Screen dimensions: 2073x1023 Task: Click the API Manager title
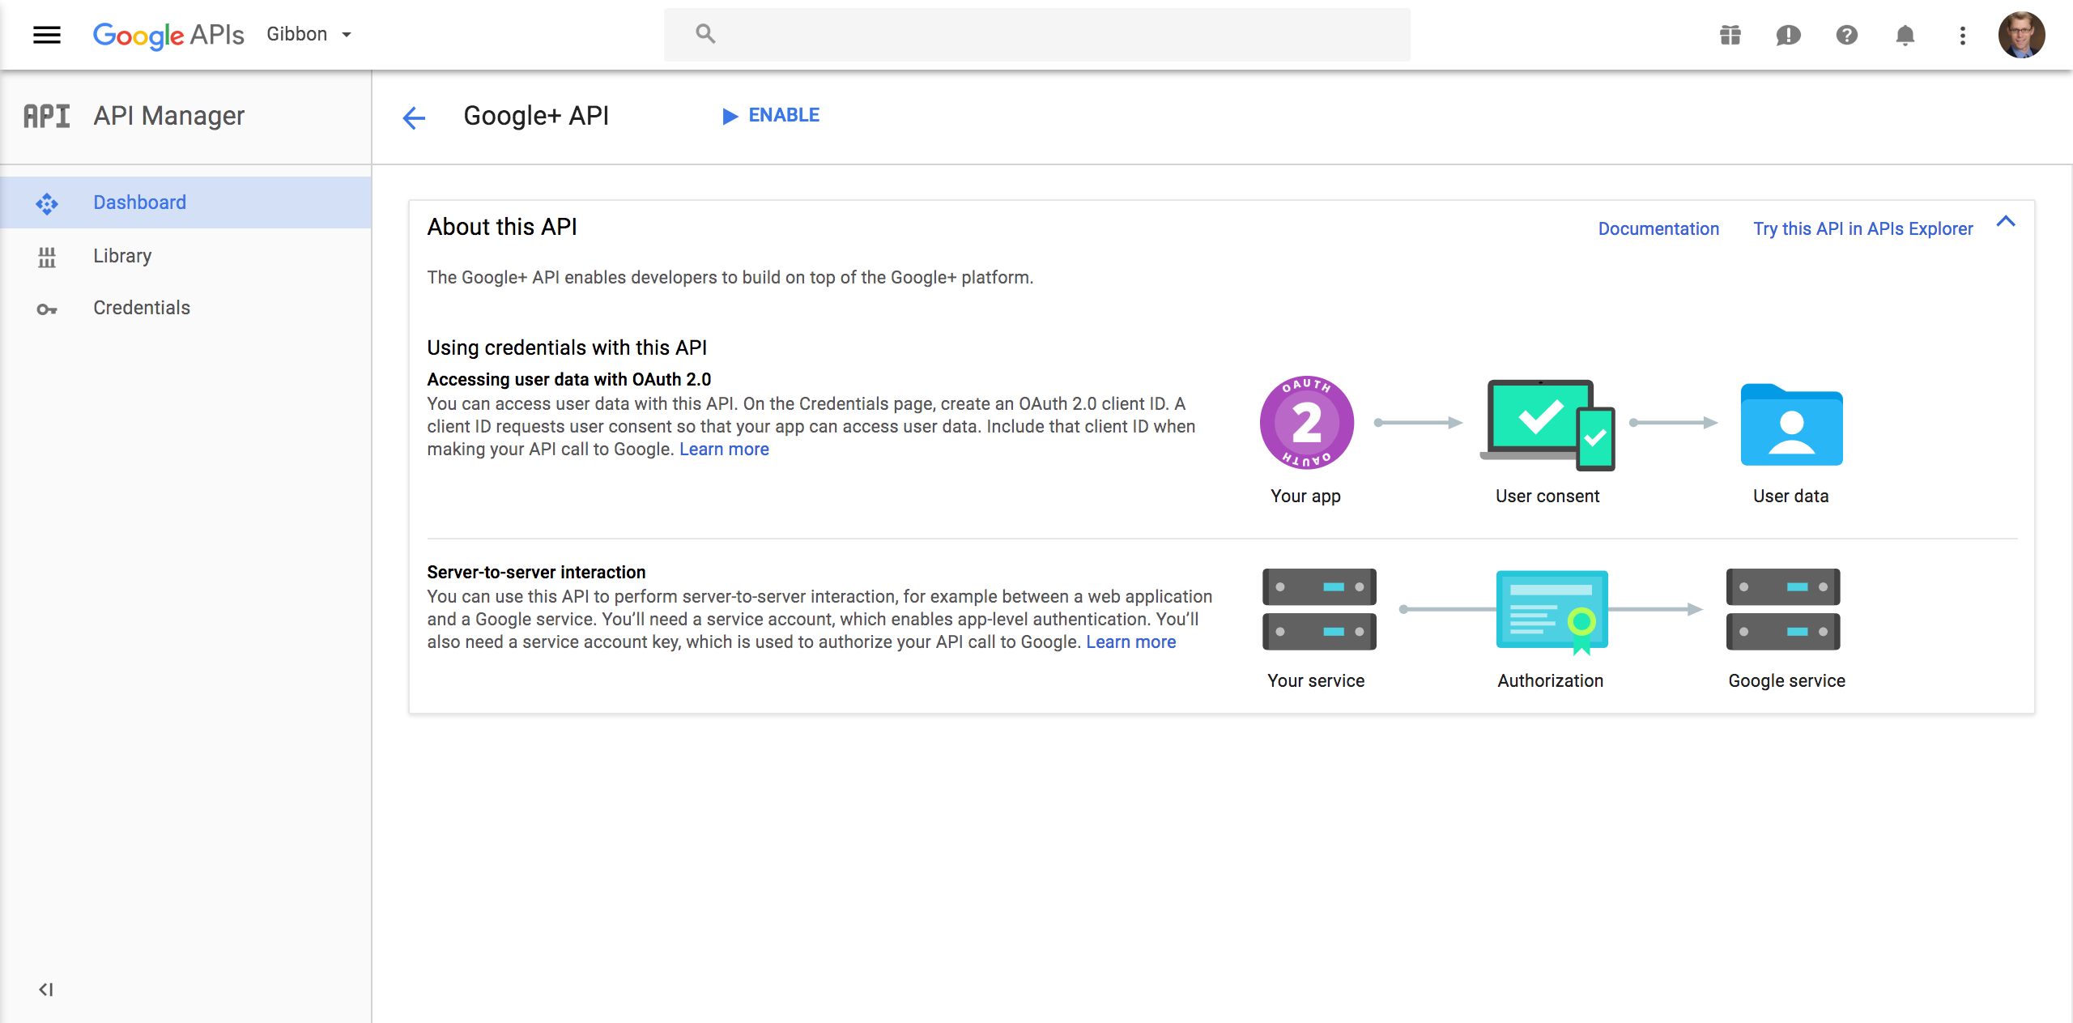click(168, 116)
